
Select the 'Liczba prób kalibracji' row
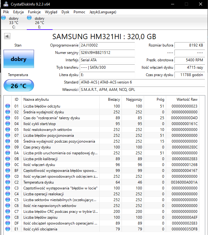(102, 159)
